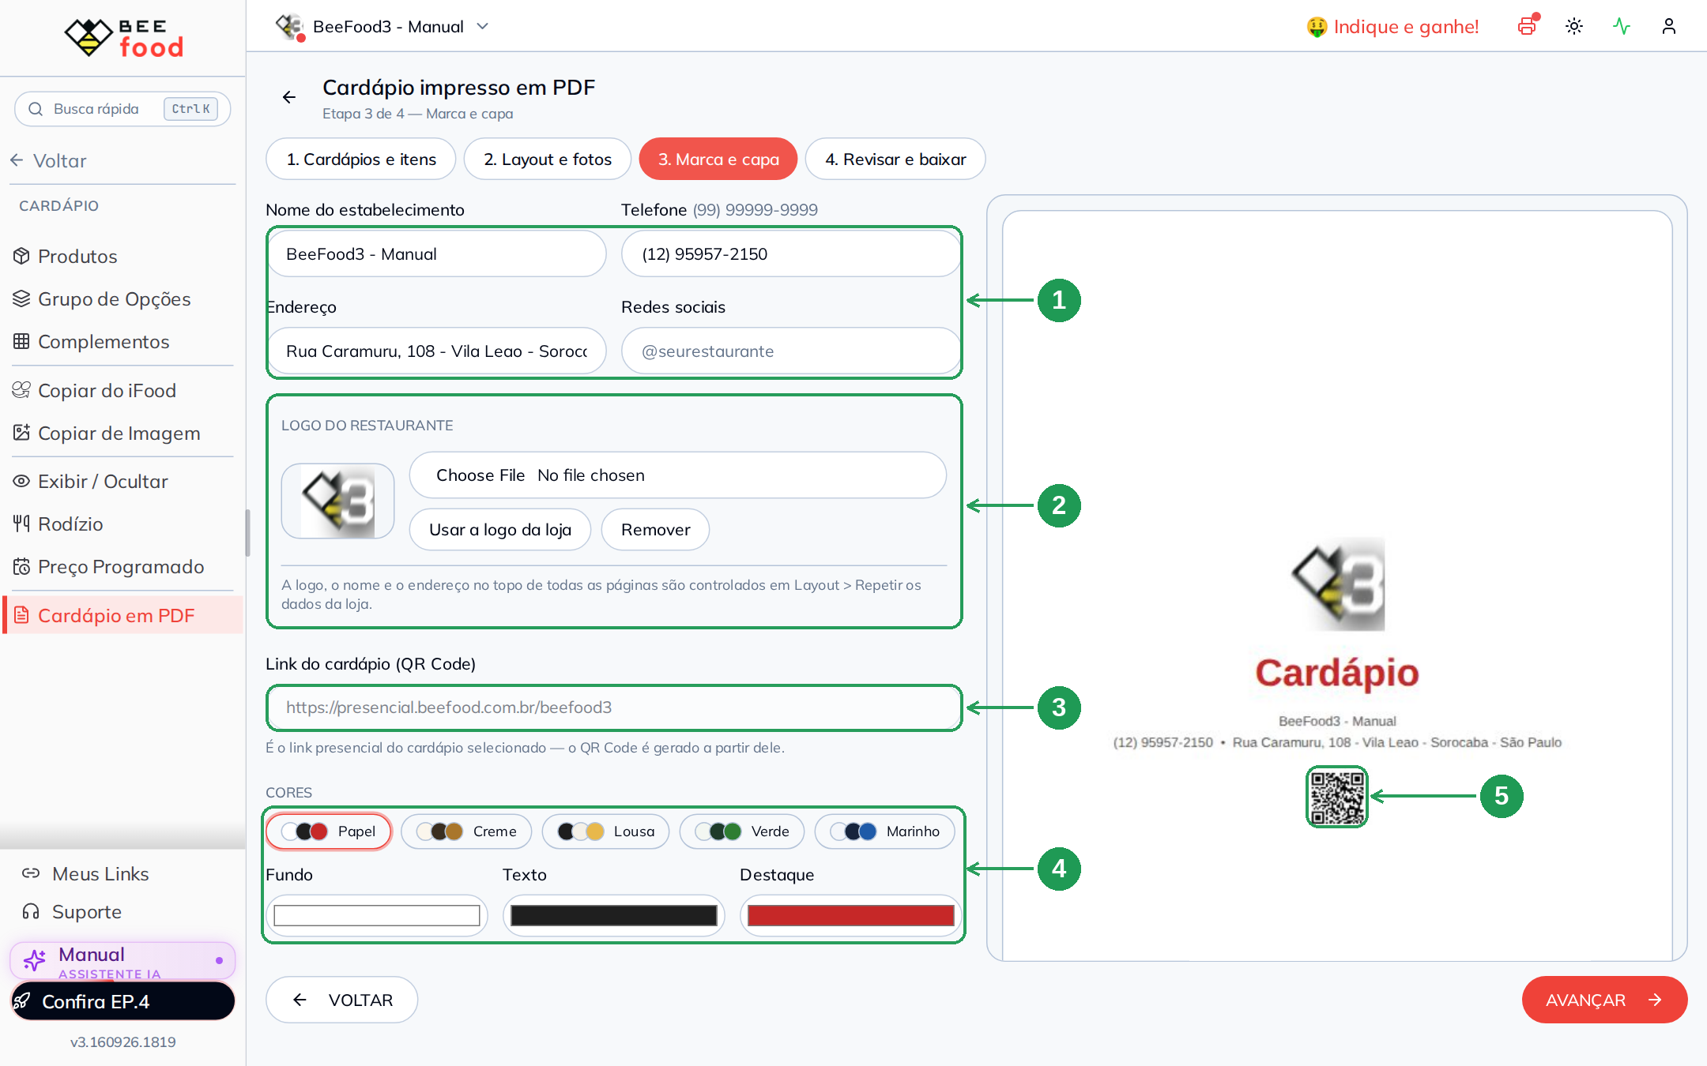The image size is (1707, 1066).
Task: Click the VOLTAR button at bottom
Action: pos(342,1000)
